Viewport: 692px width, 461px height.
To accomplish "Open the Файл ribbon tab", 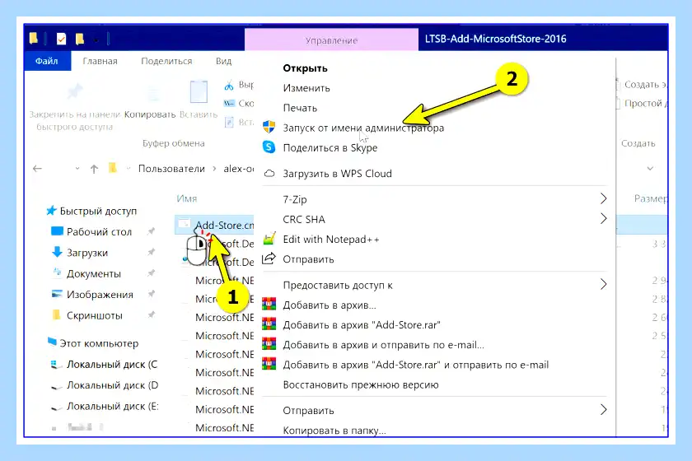I will (47, 61).
